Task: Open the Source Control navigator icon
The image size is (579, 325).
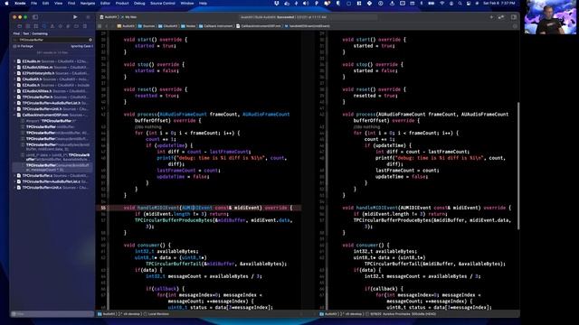Action: click(28, 26)
